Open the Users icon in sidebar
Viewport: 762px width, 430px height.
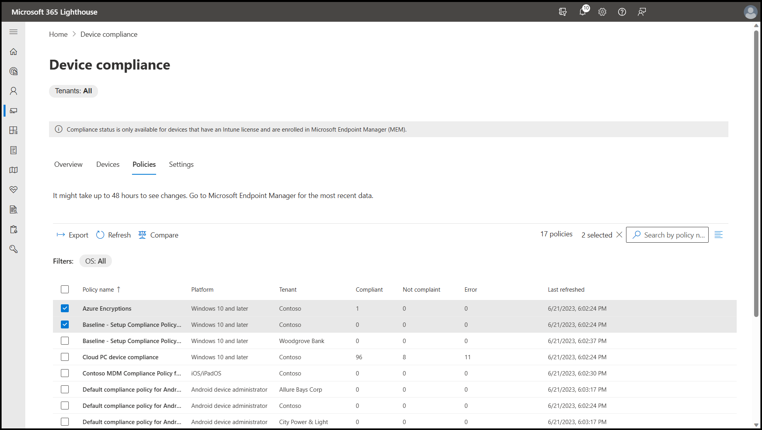coord(13,91)
